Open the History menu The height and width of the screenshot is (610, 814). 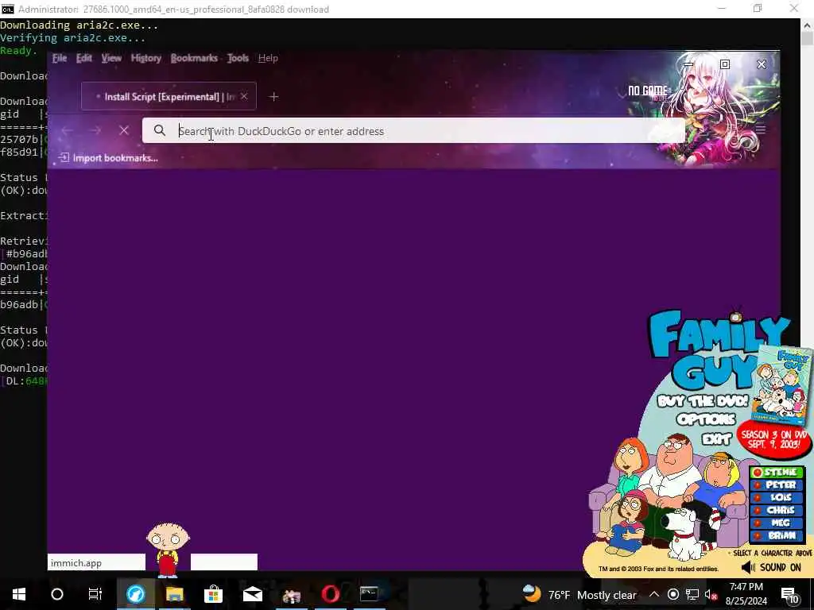coord(146,58)
